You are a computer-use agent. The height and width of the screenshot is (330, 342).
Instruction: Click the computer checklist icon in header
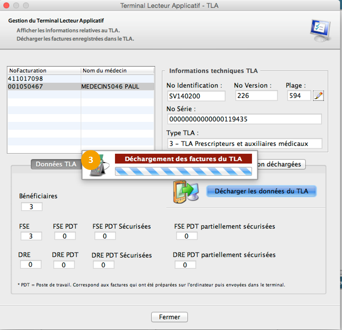point(320,30)
